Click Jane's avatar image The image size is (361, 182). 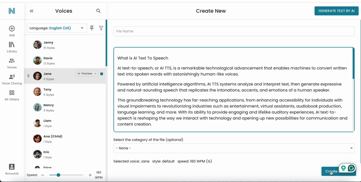click(x=37, y=76)
